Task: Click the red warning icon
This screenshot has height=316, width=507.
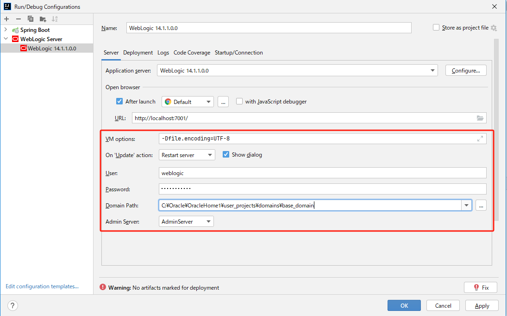Action: click(x=103, y=287)
